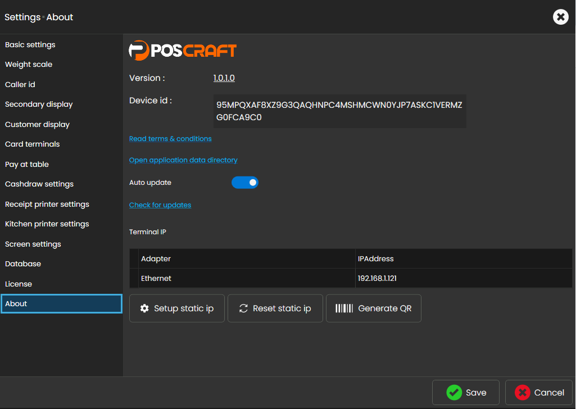Click the refresh icon on Reset static ip
Screen dimensions: 576x409
click(243, 308)
